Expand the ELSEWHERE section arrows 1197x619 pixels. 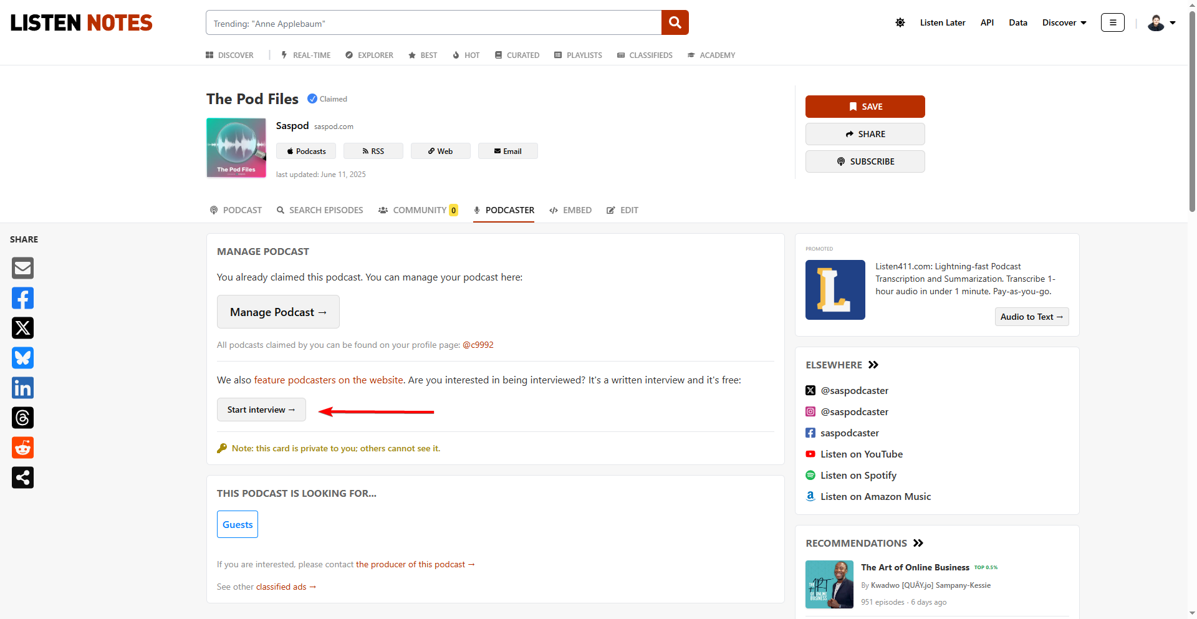click(x=873, y=365)
